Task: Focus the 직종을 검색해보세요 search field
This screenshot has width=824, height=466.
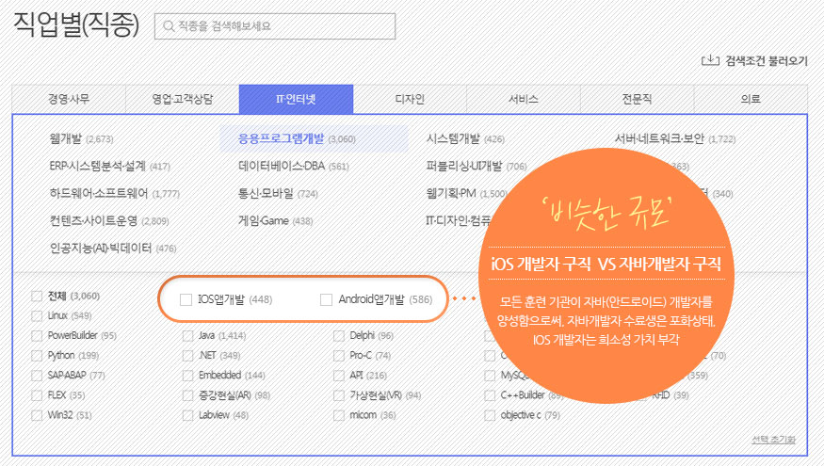Action: pos(275,26)
